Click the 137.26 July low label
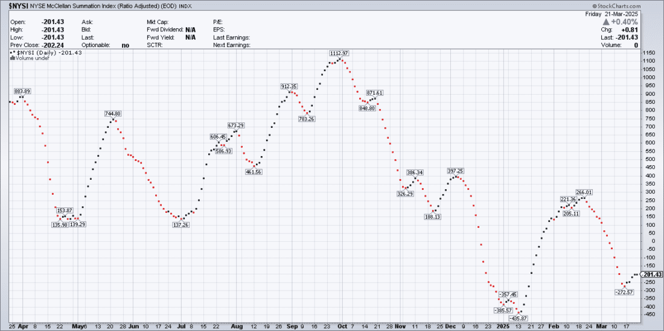This screenshot has width=664, height=331. tap(180, 225)
